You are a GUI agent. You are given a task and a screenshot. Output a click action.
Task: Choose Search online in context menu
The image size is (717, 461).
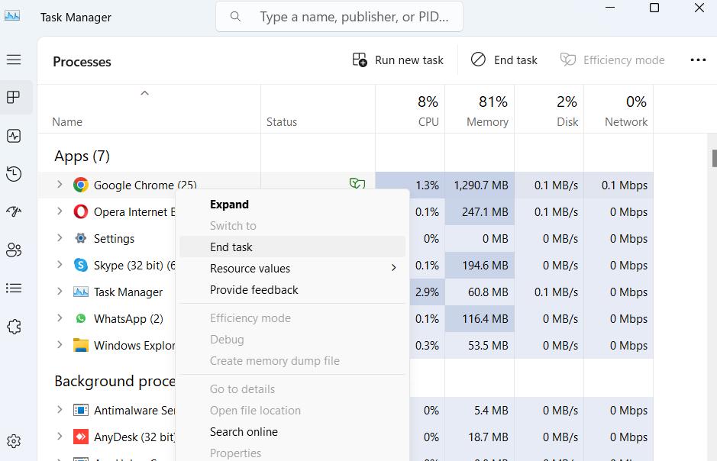[x=292, y=432]
